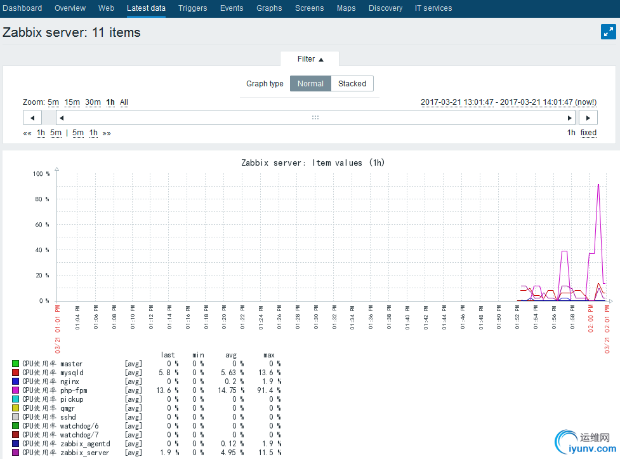Click the 'CPU使用率 nginx' legend label
The image size is (620, 459).
(x=51, y=382)
